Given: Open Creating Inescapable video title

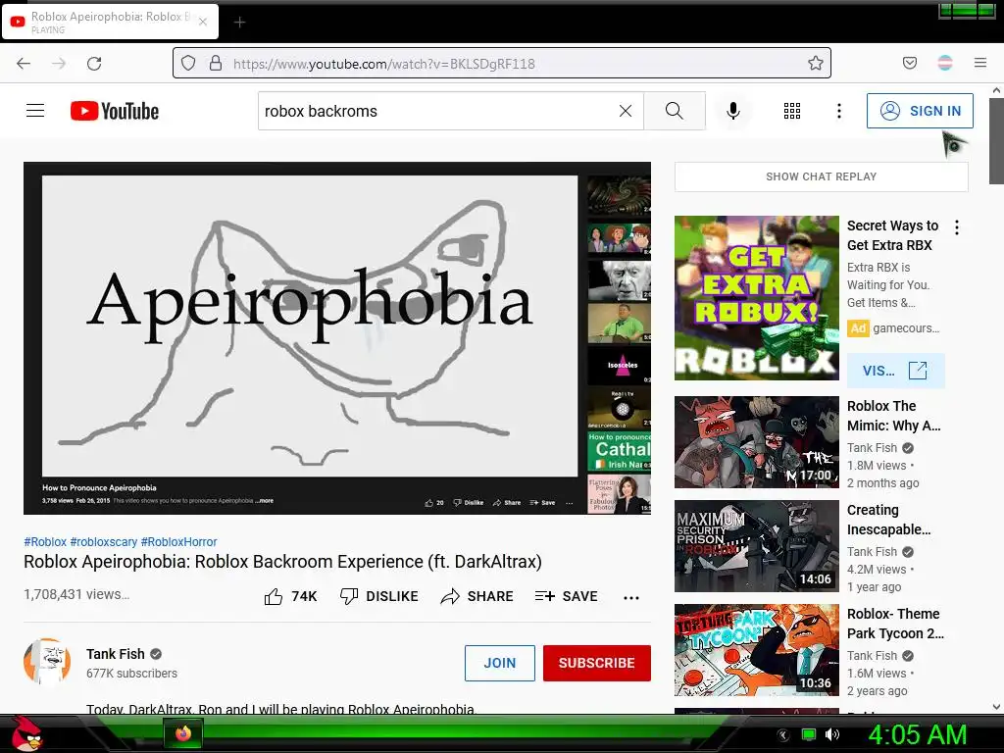Looking at the screenshot, I should tap(888, 520).
